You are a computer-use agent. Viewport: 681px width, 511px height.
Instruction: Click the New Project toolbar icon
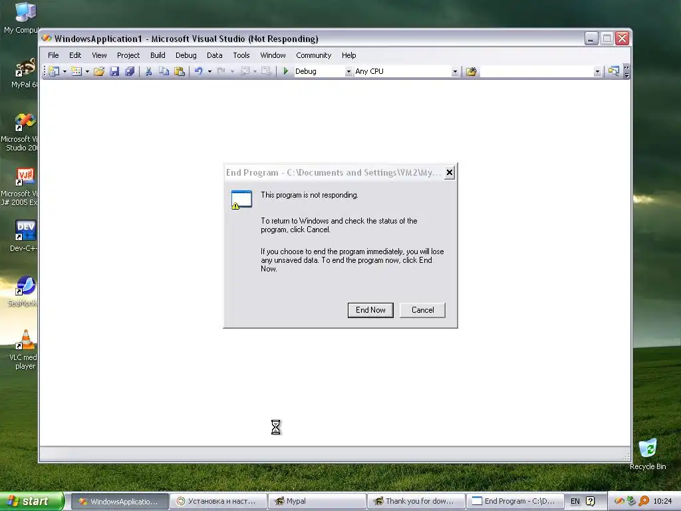coord(54,71)
